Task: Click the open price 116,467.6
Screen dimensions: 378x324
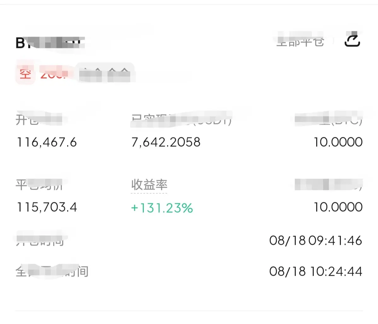Action: tap(47, 142)
